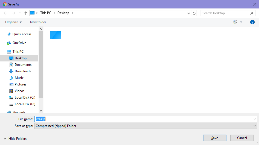Open Local Disk (C:) drive
Viewport: 259px width, 145px height.
(x=25, y=97)
